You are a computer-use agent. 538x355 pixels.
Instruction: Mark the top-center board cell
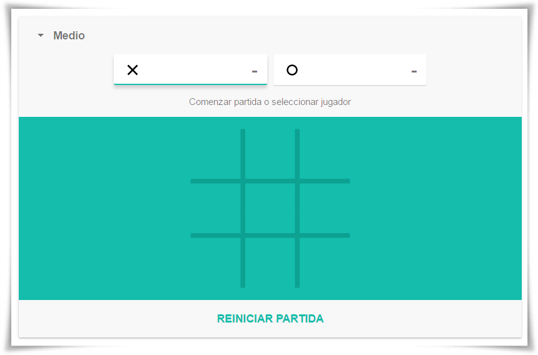click(270, 154)
